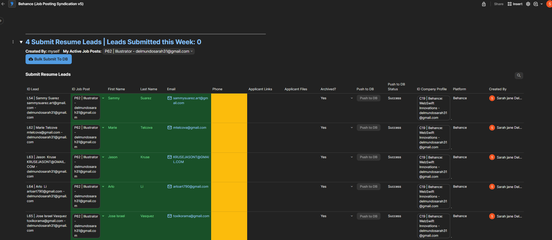
Task: Click the orange S user avatar
Action: [x=549, y=4]
